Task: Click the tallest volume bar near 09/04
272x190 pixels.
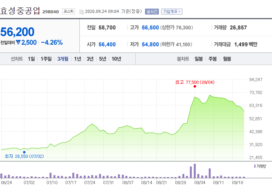Action: tap(195, 171)
